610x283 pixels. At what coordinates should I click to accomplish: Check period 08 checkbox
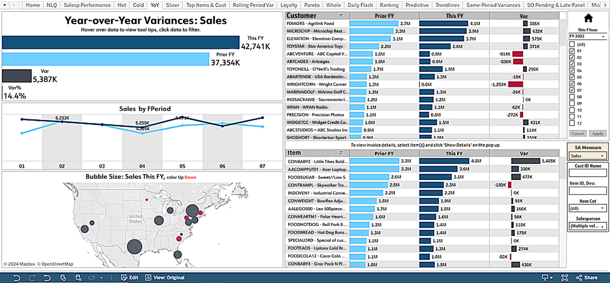click(x=572, y=97)
